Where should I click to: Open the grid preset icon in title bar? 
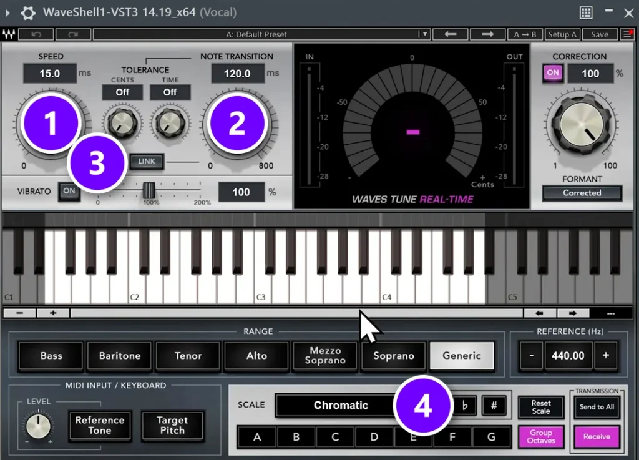coord(586,12)
